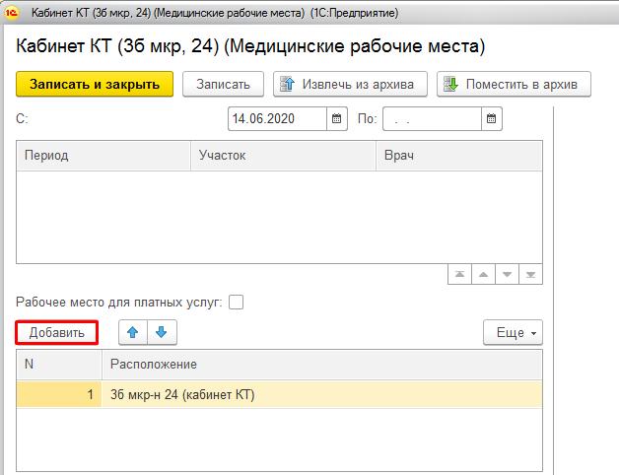Move down one row in period table
Viewport: 619px width, 475px height.
pos(507,274)
